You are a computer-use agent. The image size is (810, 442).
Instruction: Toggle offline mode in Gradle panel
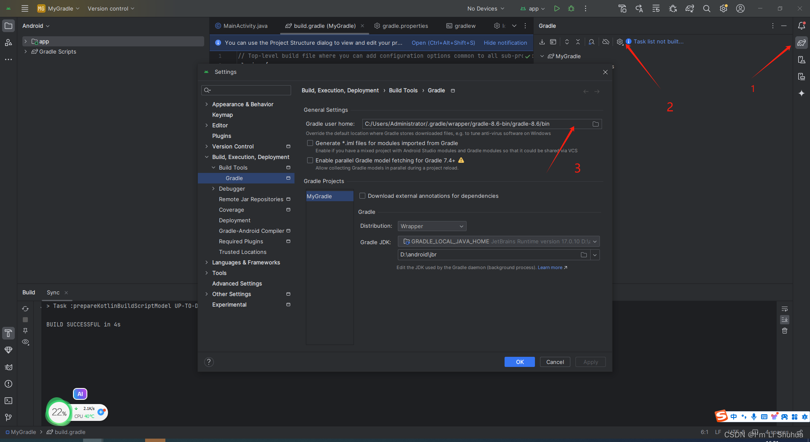click(x=605, y=42)
